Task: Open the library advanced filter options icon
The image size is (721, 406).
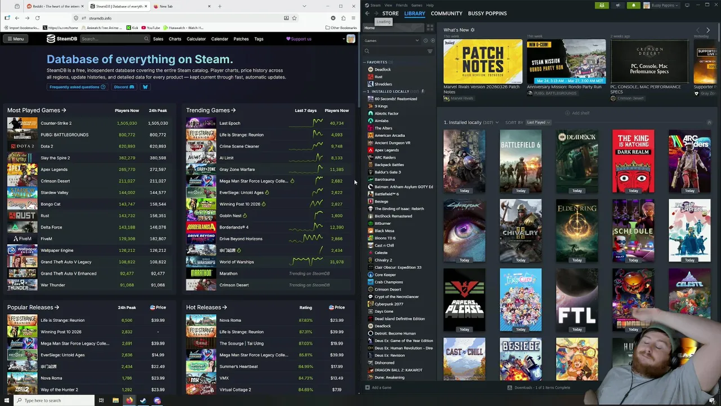Action: (430, 51)
